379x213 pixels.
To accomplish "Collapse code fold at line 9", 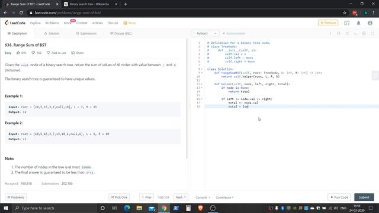I will pyautogui.click(x=202, y=73).
